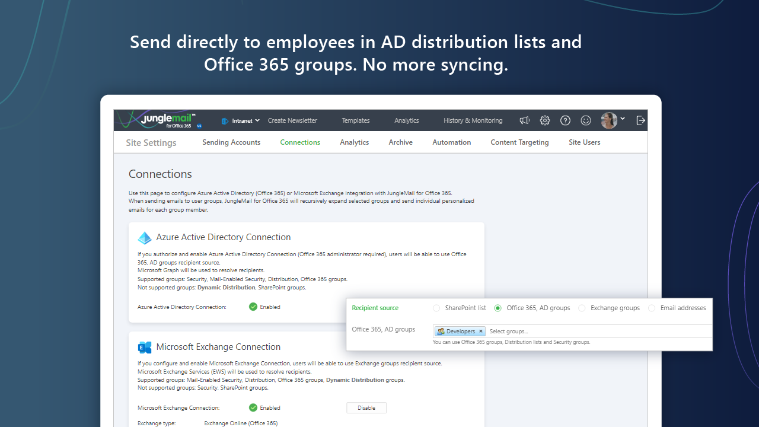Expand the Intranet site dropdown

[x=257, y=120]
